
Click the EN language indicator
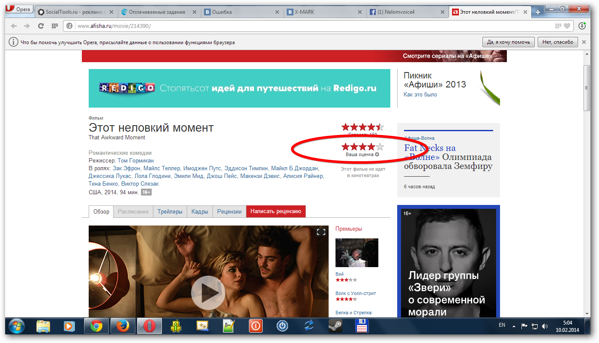(502, 325)
